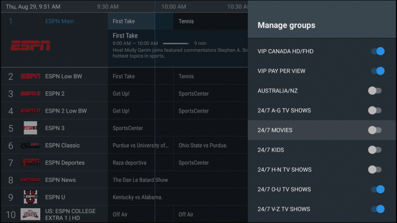Click the 10:00 AM timeline marker

coord(174,7)
